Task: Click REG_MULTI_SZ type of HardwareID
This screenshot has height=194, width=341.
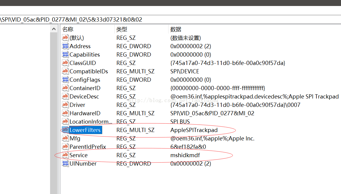Action: click(135, 113)
